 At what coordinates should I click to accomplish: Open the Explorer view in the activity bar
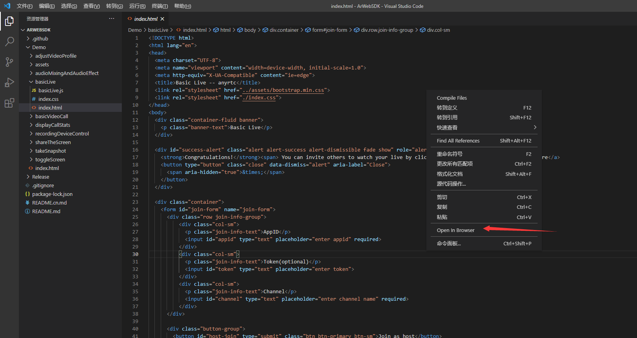pyautogui.click(x=9, y=21)
